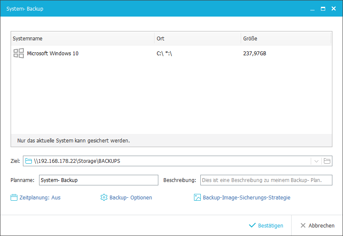Click the X icon on Abbrechen

tap(303, 225)
